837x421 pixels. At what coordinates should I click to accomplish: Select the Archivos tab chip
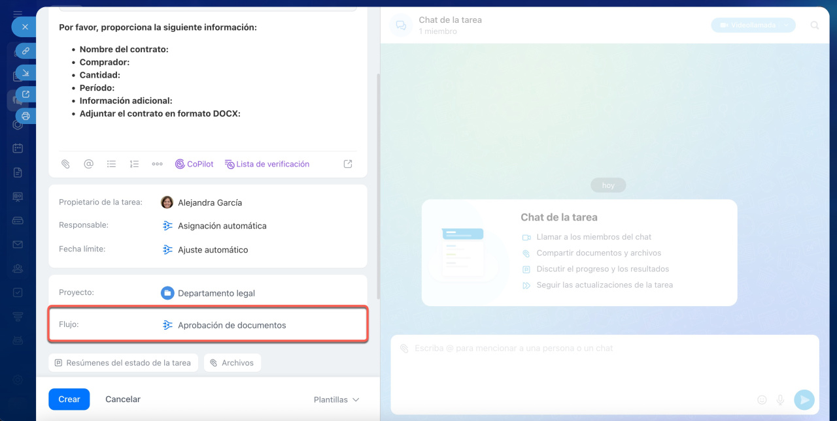[x=232, y=363]
